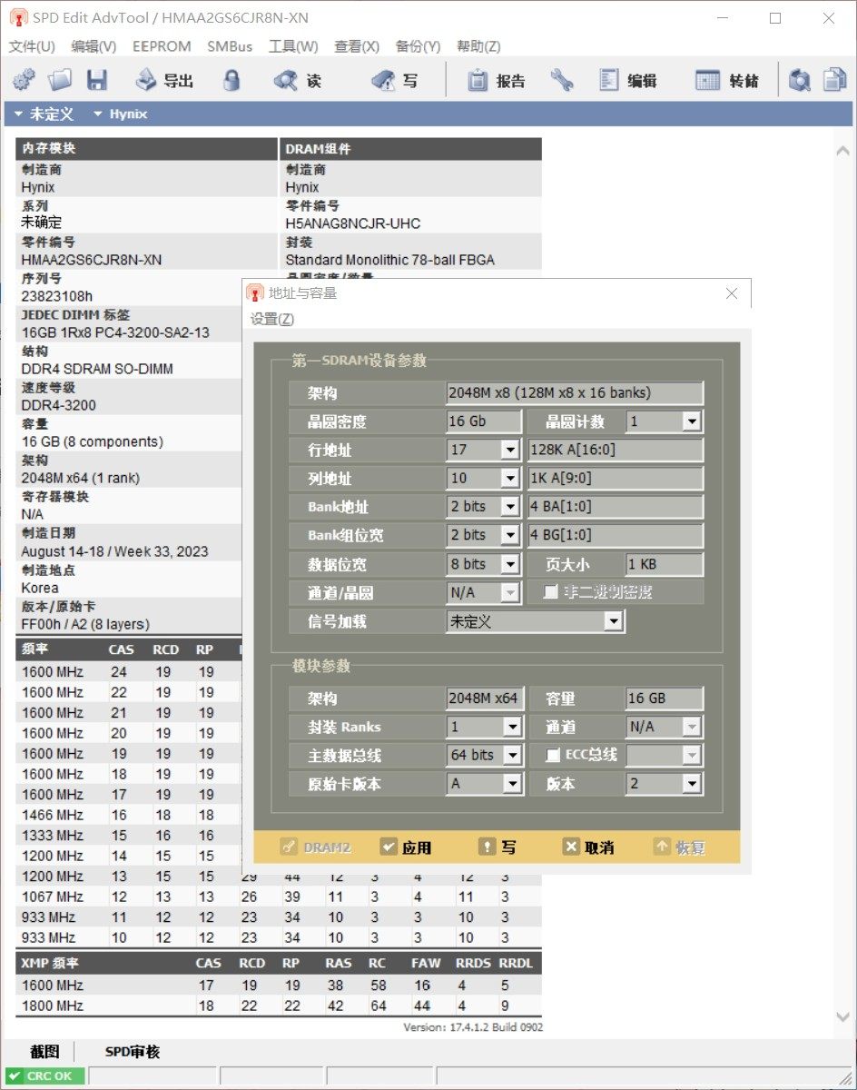The image size is (857, 1090).
Task: Open the 帮助(Z) menu
Action: [478, 46]
